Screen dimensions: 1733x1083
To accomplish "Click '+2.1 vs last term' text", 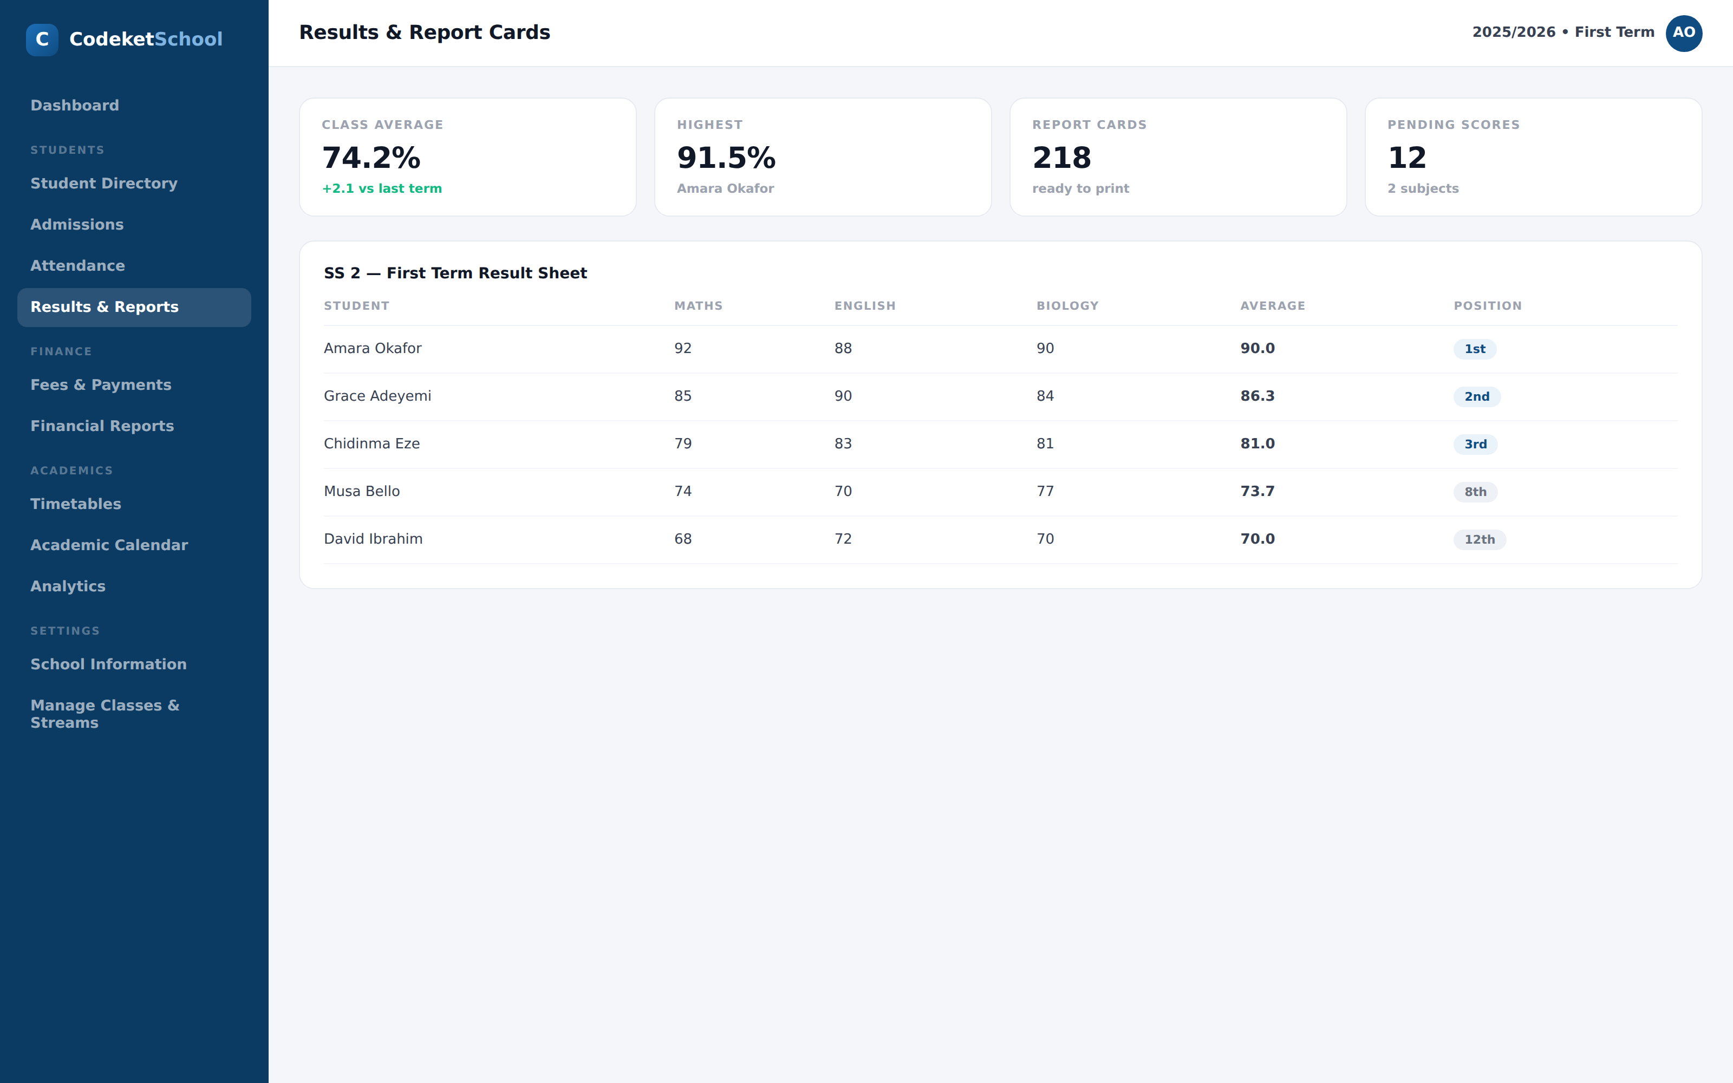I will [x=382, y=189].
